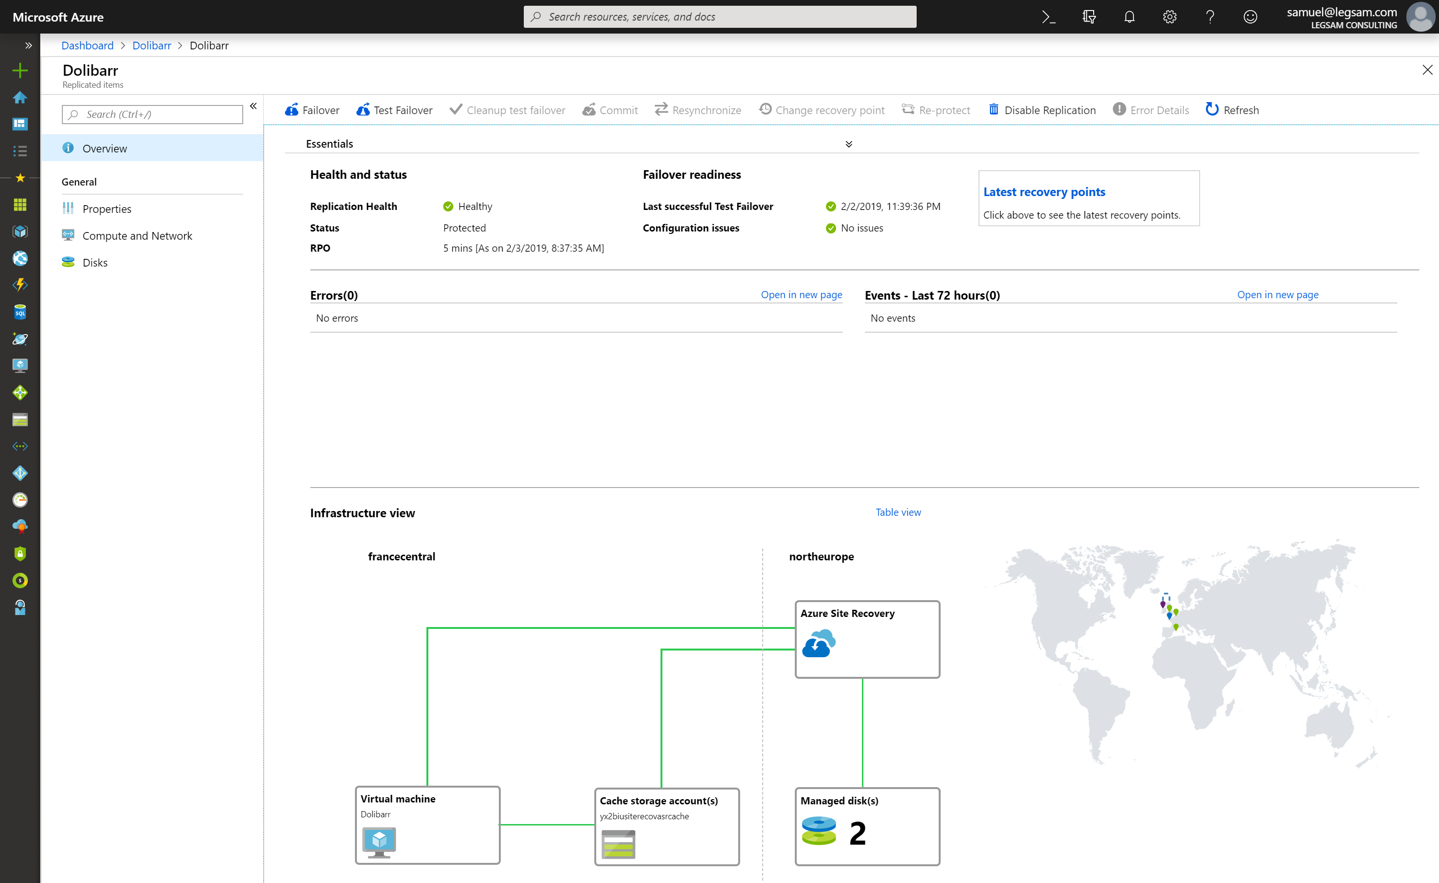
Task: Switch to Compute and Network settings
Action: pos(137,235)
